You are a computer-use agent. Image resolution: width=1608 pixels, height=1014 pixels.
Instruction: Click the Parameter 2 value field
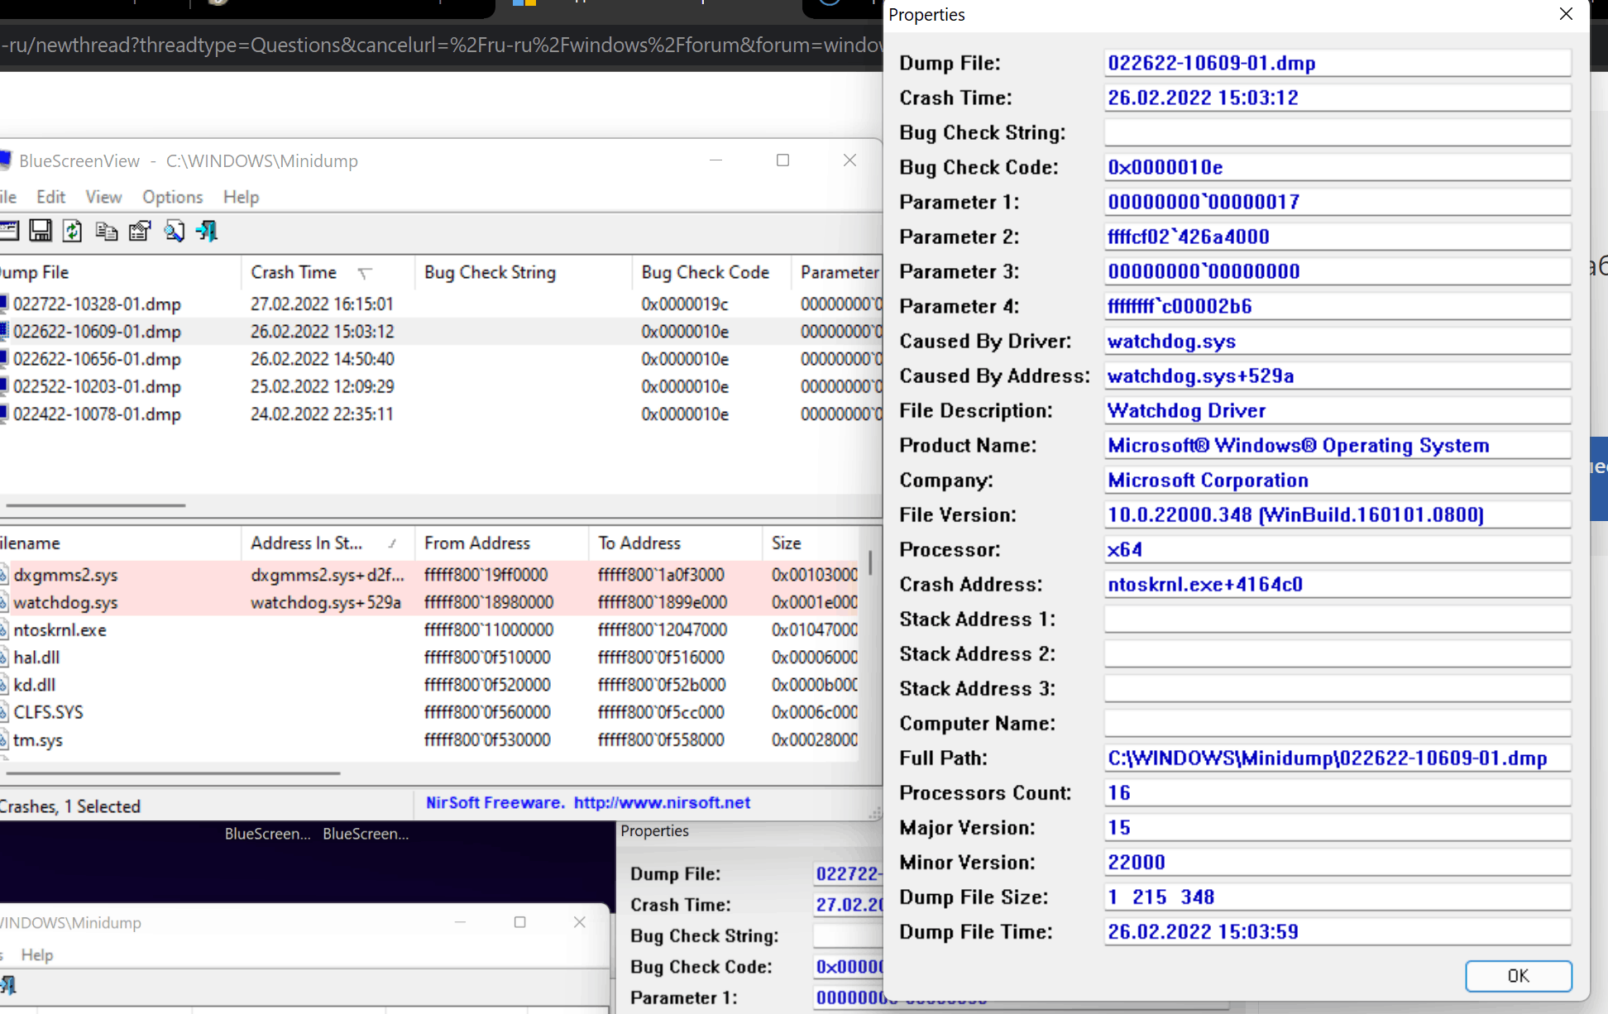click(1338, 237)
